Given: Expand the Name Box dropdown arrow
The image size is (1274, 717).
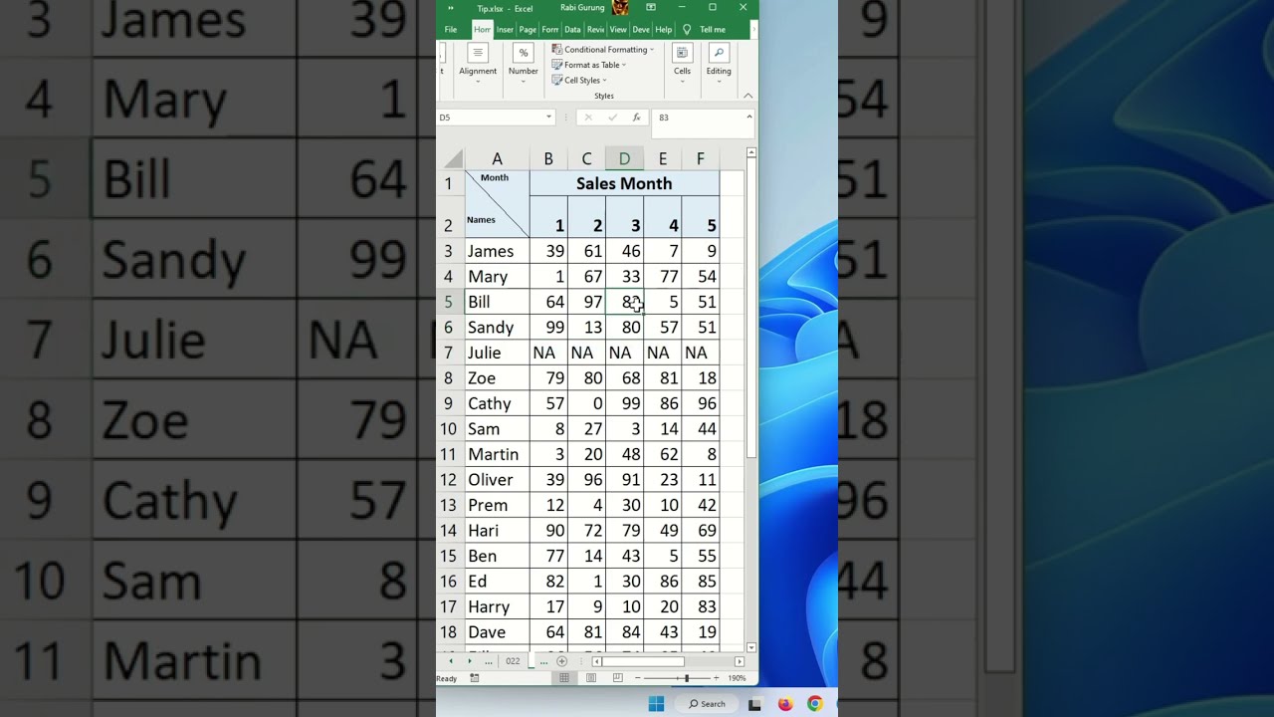Looking at the screenshot, I should [x=548, y=118].
